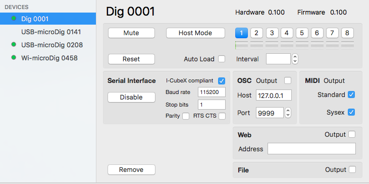
Task: Click the Mute button
Action: pos(131,33)
